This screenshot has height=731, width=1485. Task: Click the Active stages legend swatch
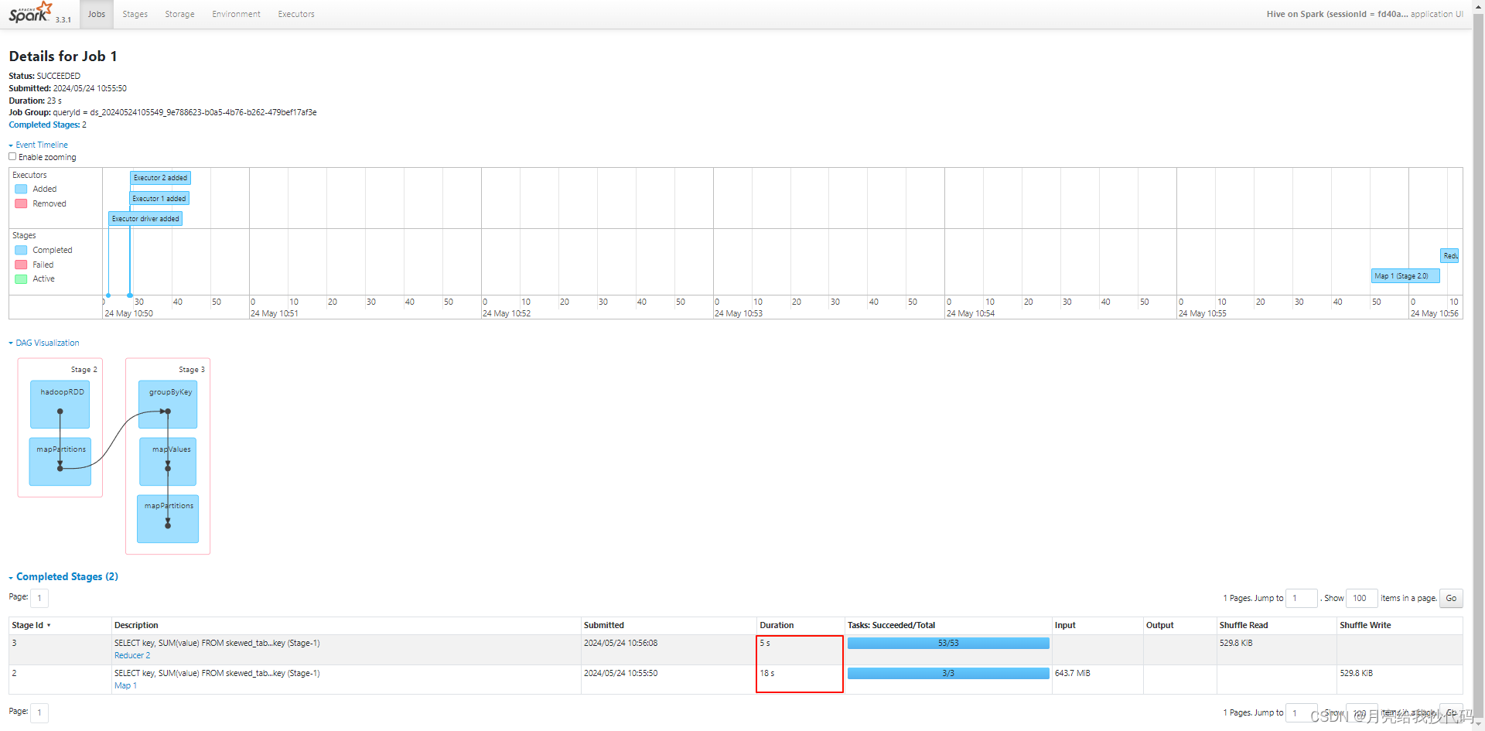21,278
